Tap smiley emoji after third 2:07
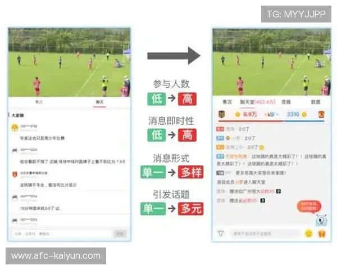The image size is (337, 270). 262,147
